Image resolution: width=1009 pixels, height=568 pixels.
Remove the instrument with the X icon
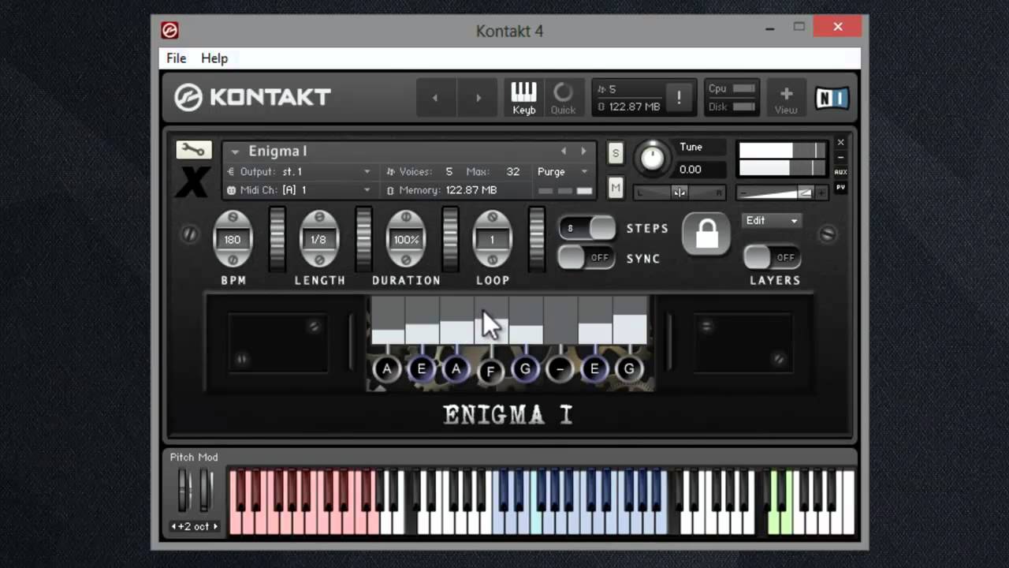click(840, 142)
